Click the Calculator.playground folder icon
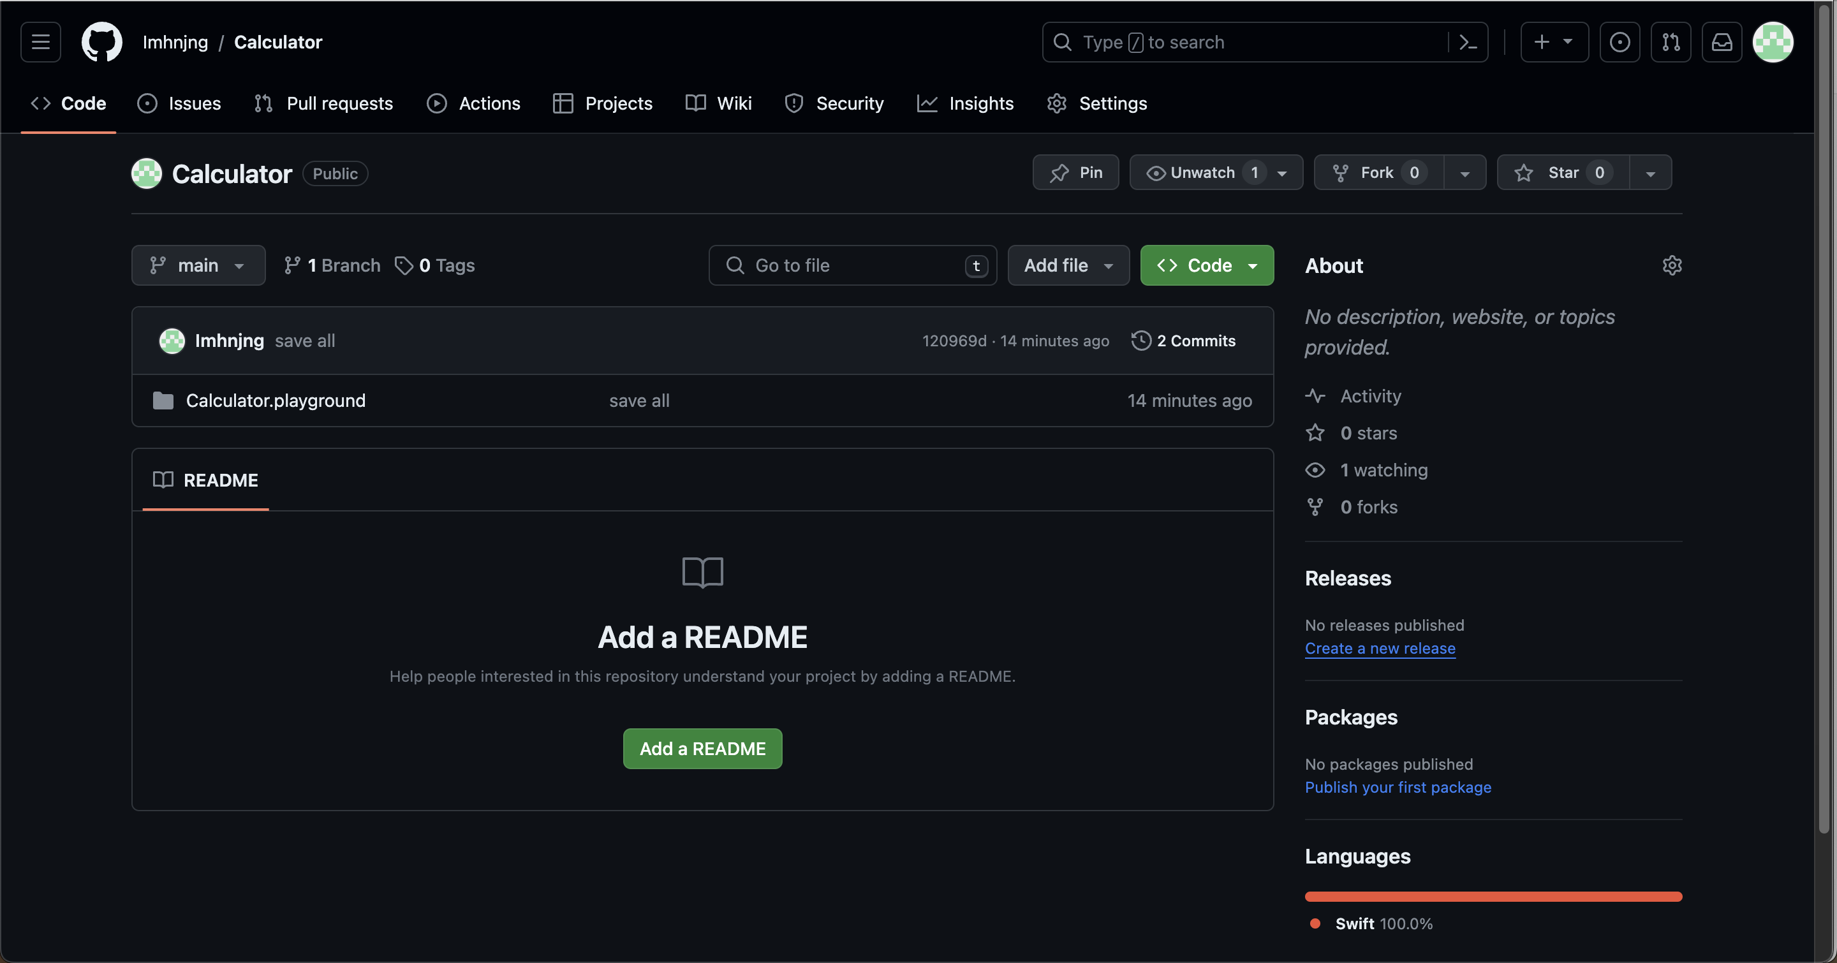This screenshot has width=1837, height=963. 163,401
